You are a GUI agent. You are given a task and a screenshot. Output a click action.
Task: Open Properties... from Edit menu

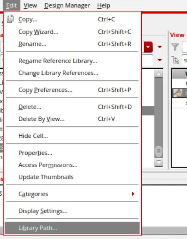(x=72, y=153)
